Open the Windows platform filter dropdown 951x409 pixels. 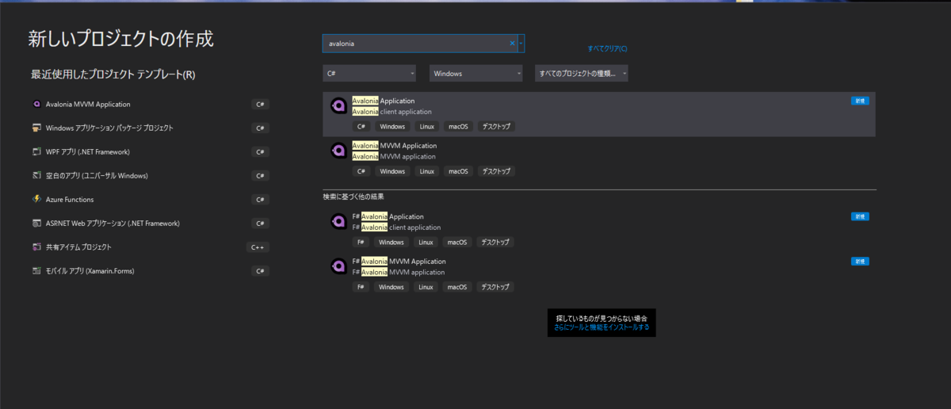[x=476, y=74]
